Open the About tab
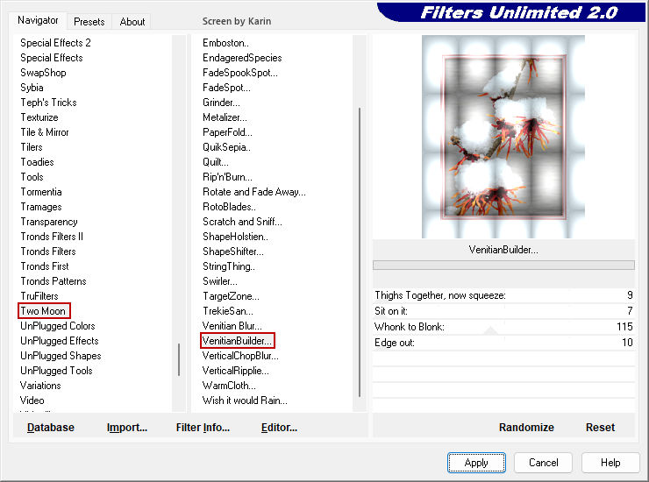The image size is (649, 482). click(132, 22)
